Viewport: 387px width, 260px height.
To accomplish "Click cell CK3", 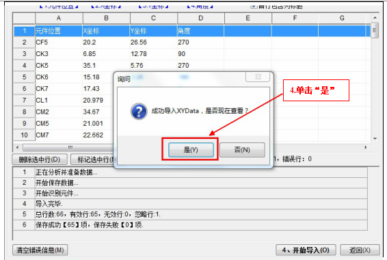I will 59,54.
